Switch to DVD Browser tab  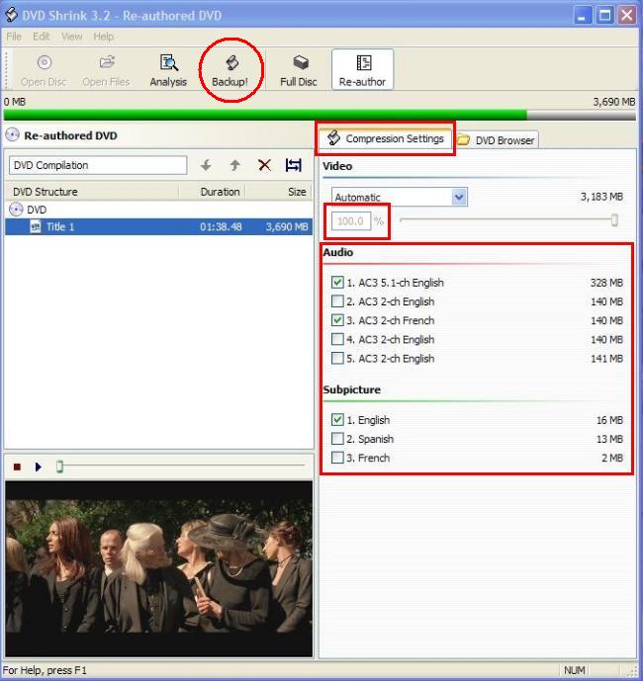click(x=497, y=140)
